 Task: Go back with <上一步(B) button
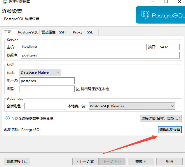coord(85,161)
